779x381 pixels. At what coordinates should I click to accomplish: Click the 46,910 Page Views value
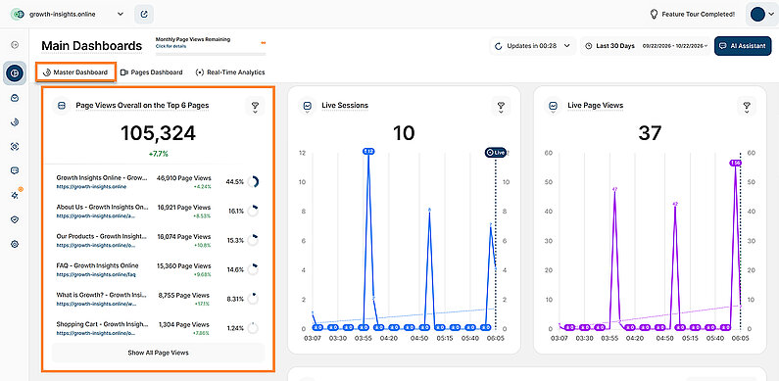pos(183,178)
